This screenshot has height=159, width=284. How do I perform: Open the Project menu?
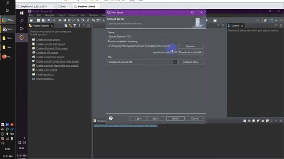coord(73,15)
